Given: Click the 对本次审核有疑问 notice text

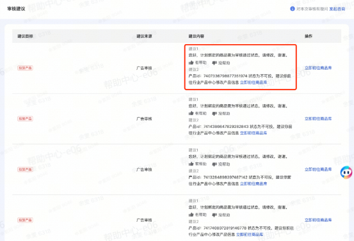Looking at the screenshot, I should 312,9.
